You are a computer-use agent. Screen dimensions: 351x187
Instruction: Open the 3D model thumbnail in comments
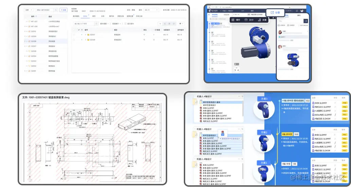293,60
